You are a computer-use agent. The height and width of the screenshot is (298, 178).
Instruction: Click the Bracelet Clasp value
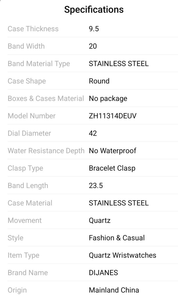pyautogui.click(x=112, y=168)
